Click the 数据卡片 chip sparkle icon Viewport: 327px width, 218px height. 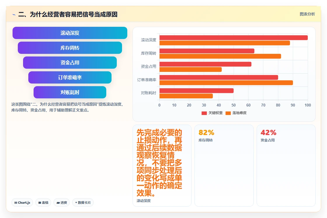(x=76, y=202)
